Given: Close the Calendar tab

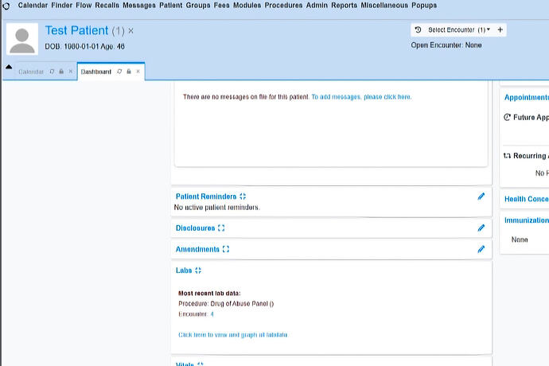Looking at the screenshot, I should pyautogui.click(x=70, y=72).
